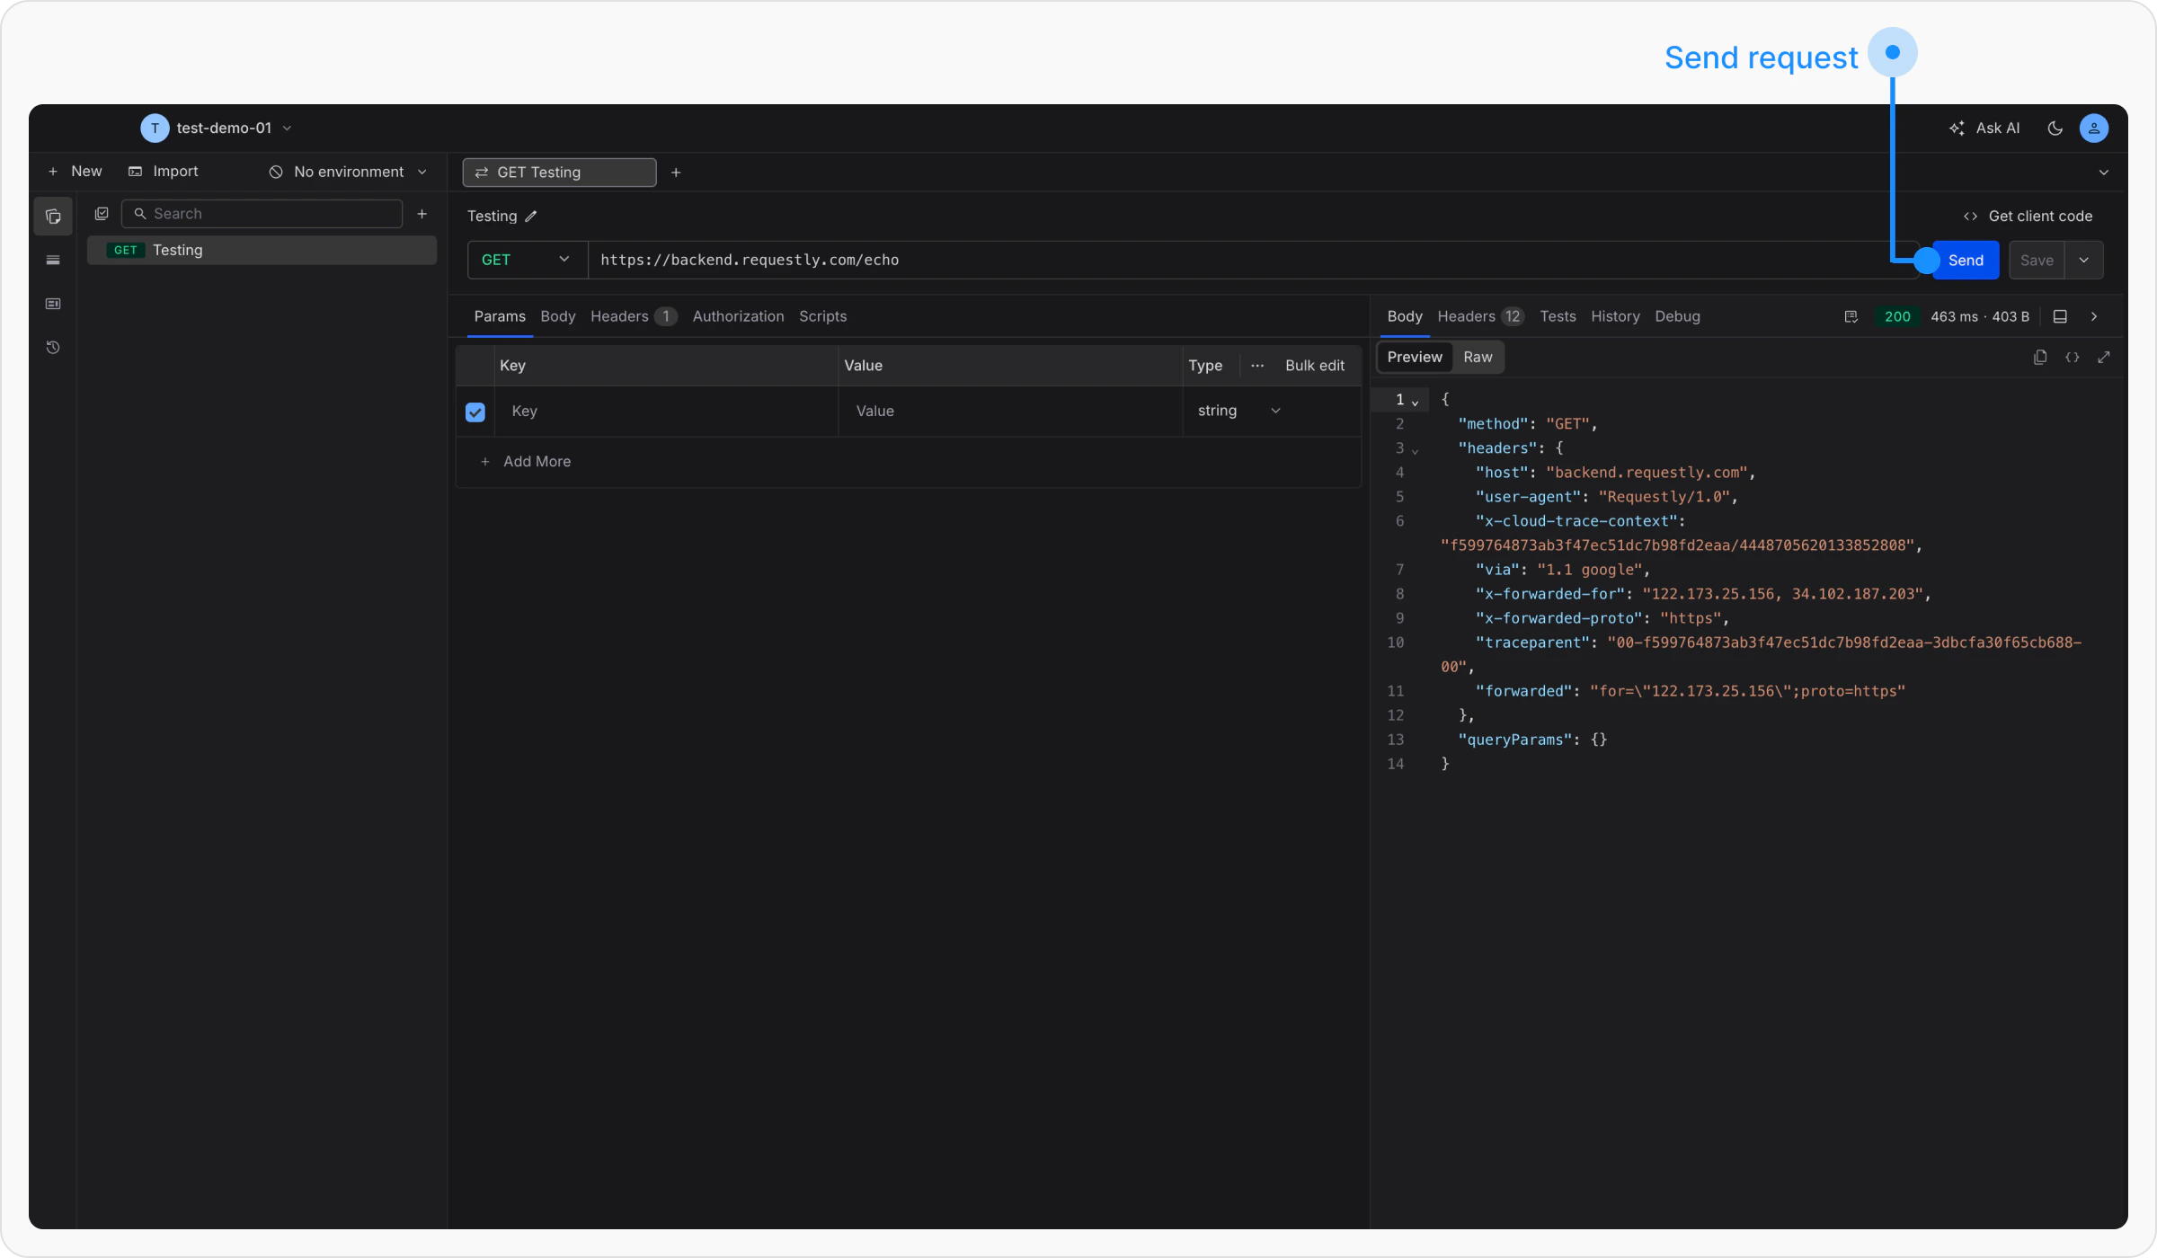This screenshot has width=2157, height=1258.
Task: Open the No environment dropdown
Action: click(x=349, y=173)
